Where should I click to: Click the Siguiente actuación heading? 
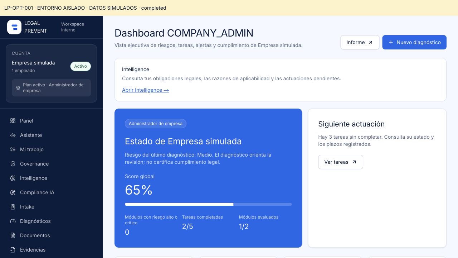[x=351, y=124]
